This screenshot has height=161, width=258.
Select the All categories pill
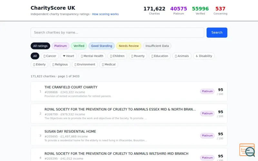tap(35, 56)
